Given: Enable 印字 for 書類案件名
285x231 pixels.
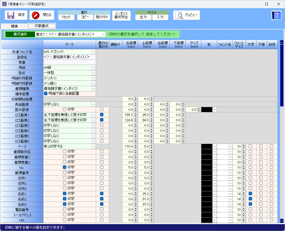Looking at the screenshot, I should click(64, 151).
